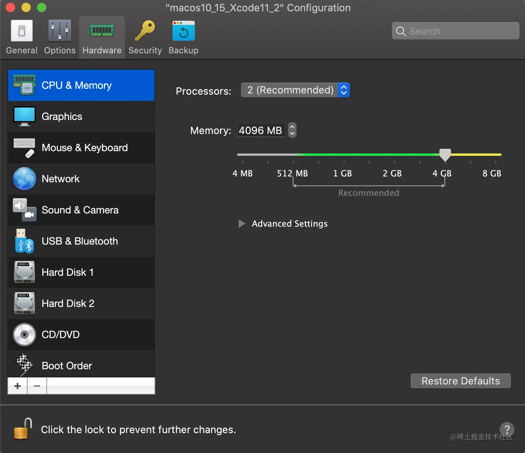Click Restore Defaults button
525x453 pixels.
(461, 381)
